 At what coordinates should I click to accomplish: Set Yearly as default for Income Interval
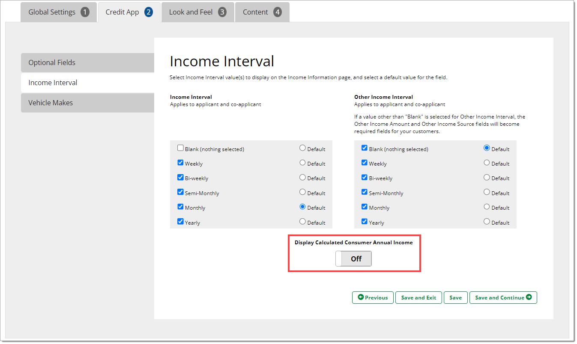pos(302,222)
